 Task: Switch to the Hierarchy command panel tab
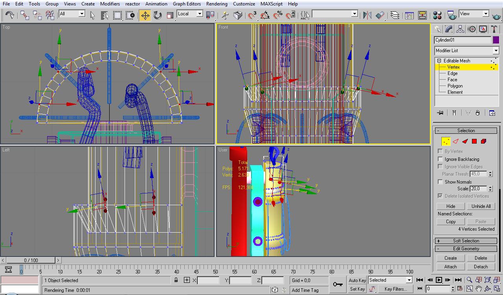460,29
